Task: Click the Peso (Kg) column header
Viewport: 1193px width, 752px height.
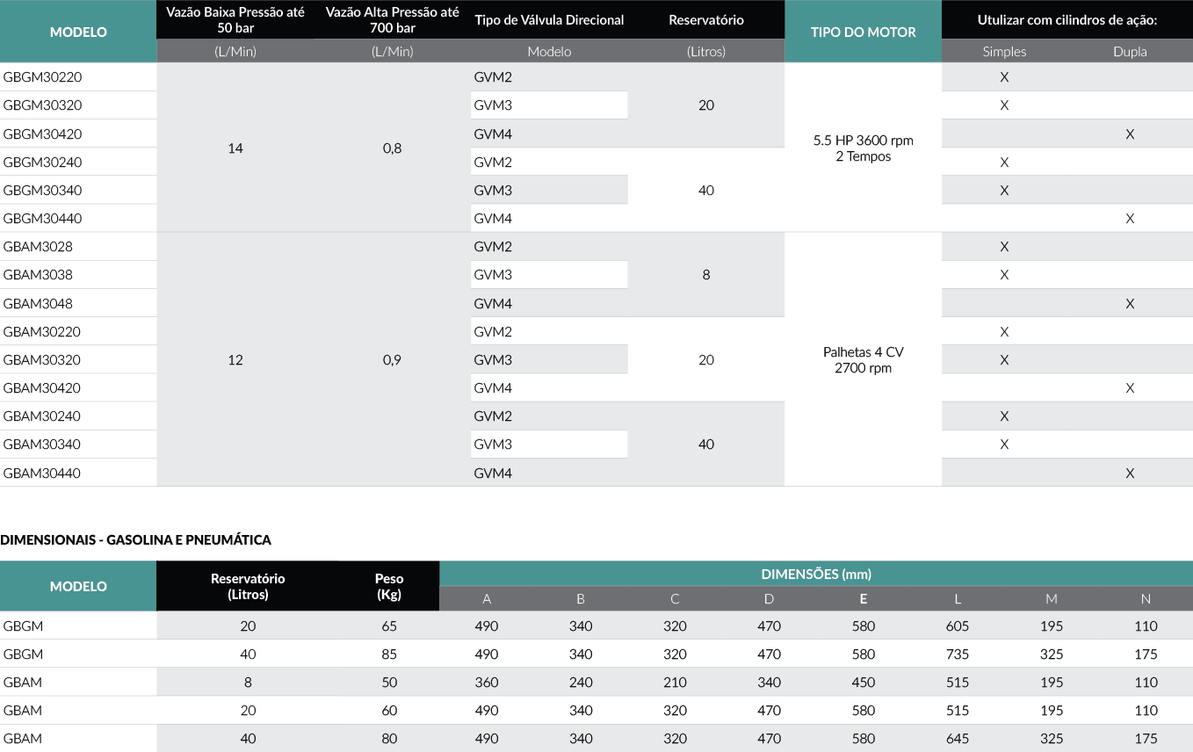Action: (389, 586)
